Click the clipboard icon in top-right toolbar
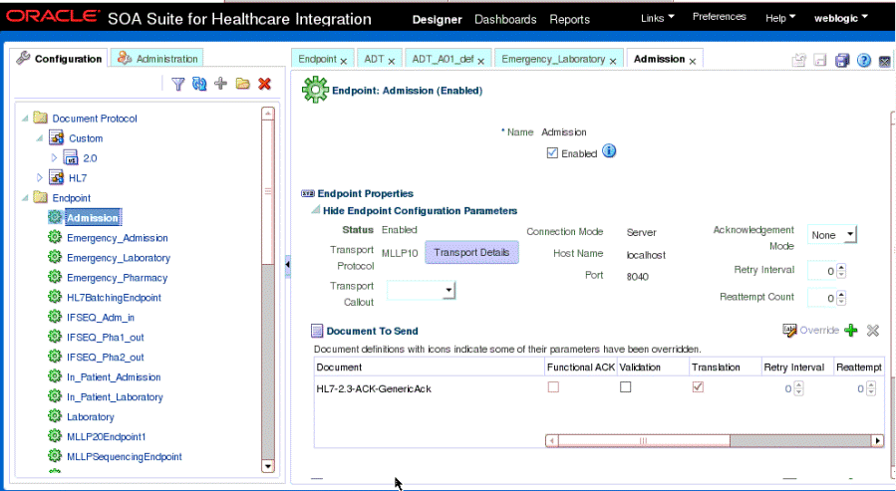 (x=799, y=61)
